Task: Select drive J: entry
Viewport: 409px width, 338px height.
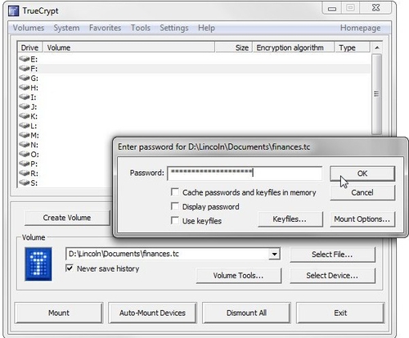Action: tap(28, 107)
